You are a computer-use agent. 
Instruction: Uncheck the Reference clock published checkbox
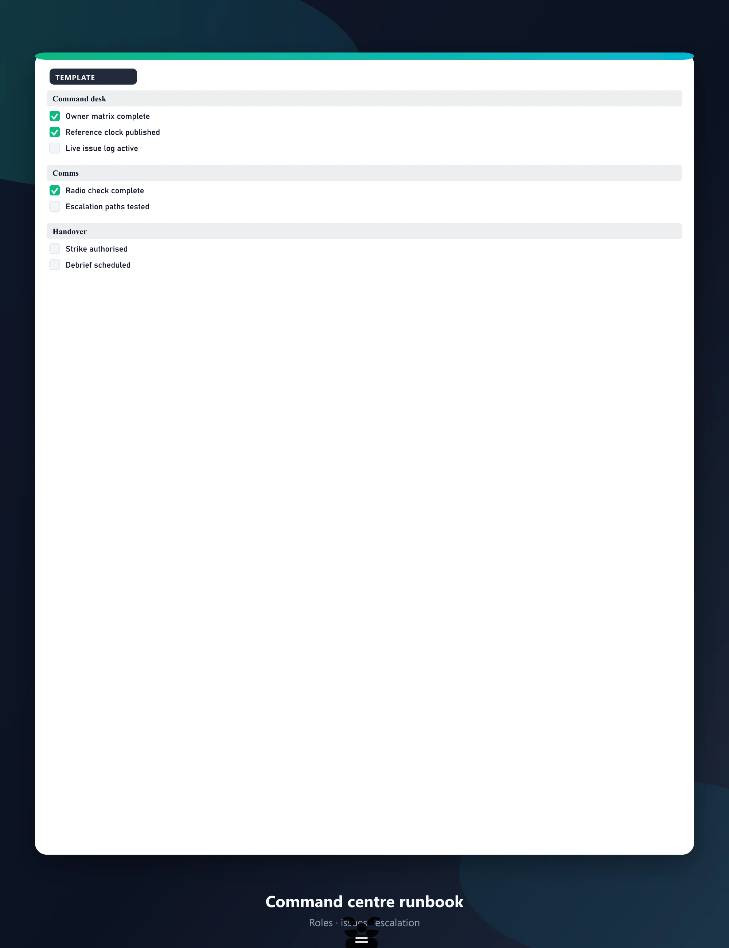coord(55,132)
